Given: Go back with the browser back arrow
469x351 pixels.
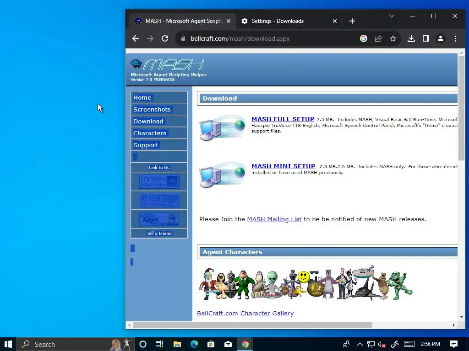Looking at the screenshot, I should click(x=136, y=38).
